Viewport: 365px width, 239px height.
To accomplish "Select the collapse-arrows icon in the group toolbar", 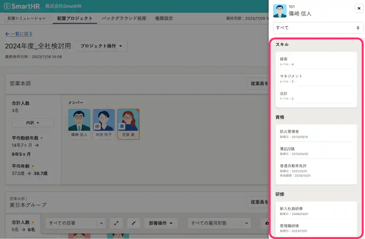I will pyautogui.click(x=133, y=223).
